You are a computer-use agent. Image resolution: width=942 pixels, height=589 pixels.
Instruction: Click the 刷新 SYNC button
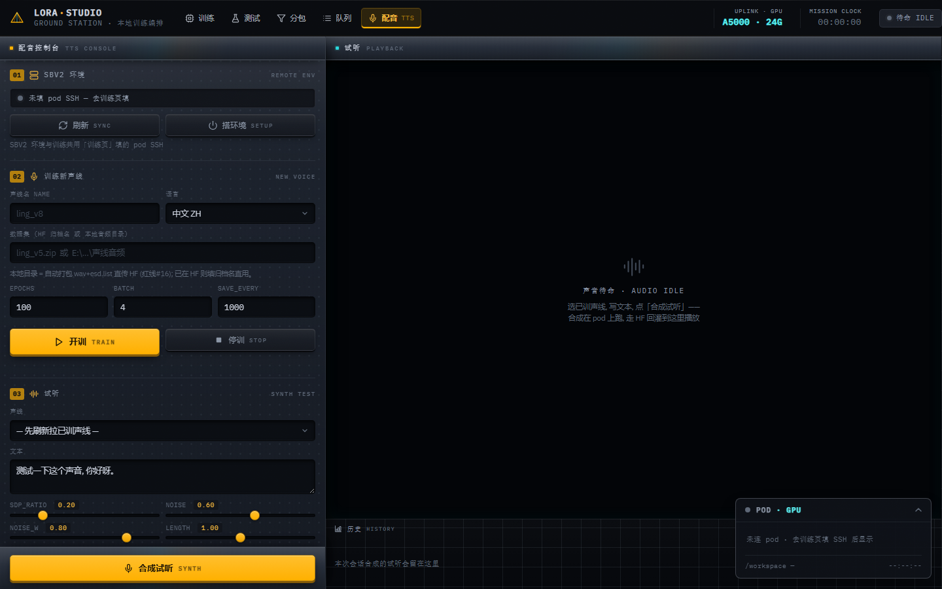(x=84, y=126)
